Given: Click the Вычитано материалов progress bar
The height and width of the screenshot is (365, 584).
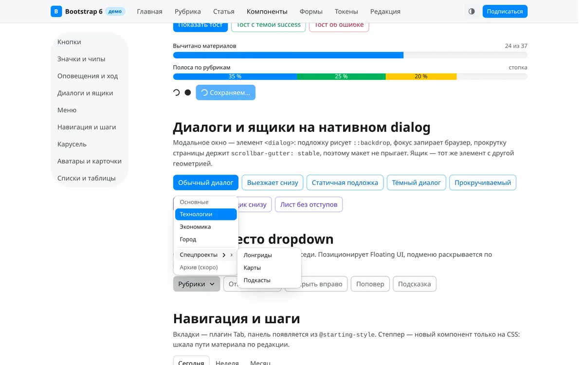Looking at the screenshot, I should coord(350,55).
